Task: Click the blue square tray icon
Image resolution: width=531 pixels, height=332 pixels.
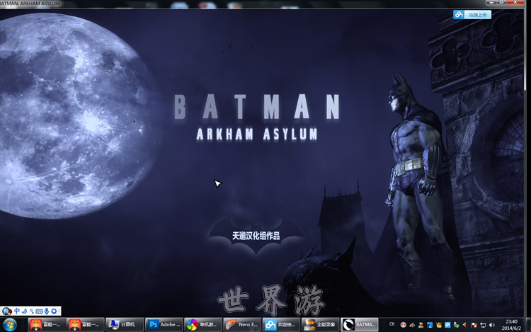Action: (430, 325)
